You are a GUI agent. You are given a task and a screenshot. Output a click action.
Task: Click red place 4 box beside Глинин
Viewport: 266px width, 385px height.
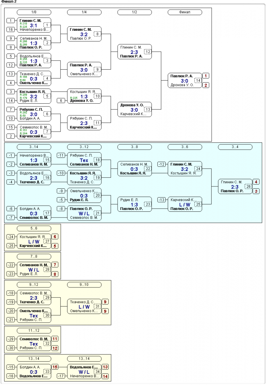pyautogui.click(x=256, y=182)
